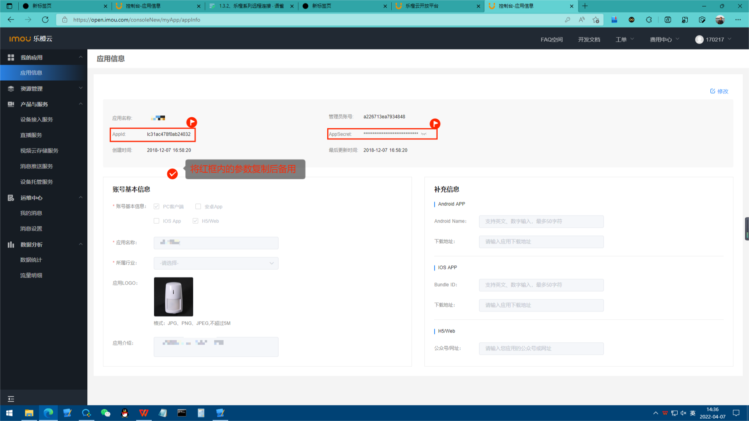This screenshot has height=421, width=749.
Task: Click the volume icon in the system tray
Action: [x=683, y=413]
